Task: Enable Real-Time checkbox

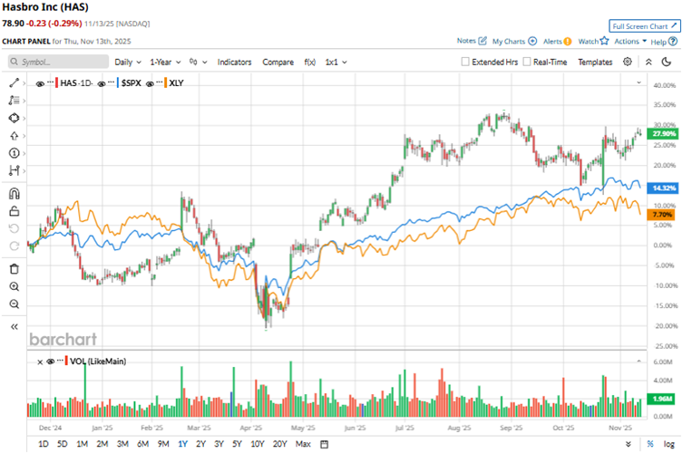Action: tap(527, 62)
